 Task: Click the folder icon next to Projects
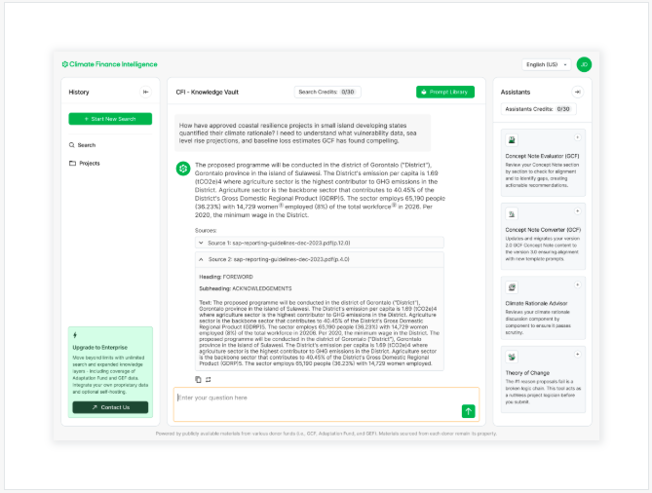click(x=72, y=164)
